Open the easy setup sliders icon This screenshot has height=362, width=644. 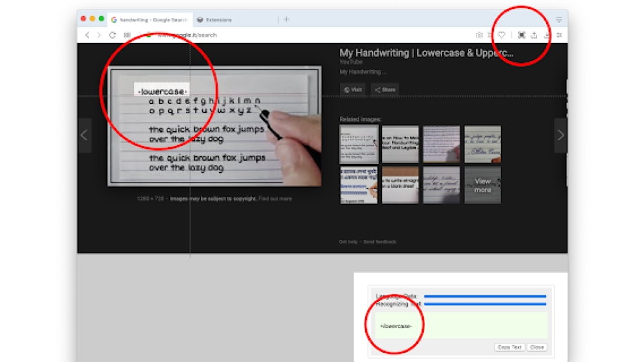coord(559,35)
